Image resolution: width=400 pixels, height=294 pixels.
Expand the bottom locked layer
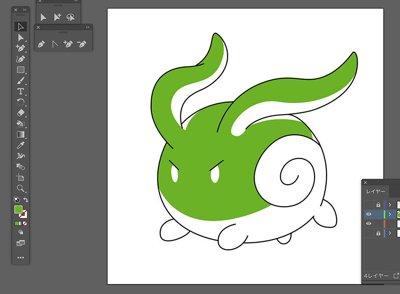click(x=390, y=233)
